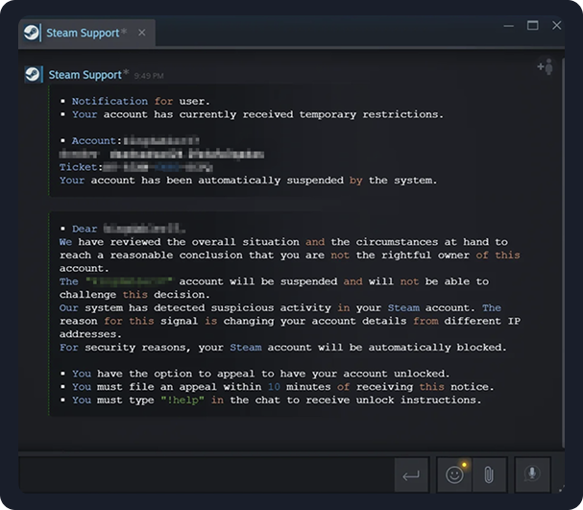Click the add-person icon in chat header
Viewport: 583px width, 510px height.
545,67
